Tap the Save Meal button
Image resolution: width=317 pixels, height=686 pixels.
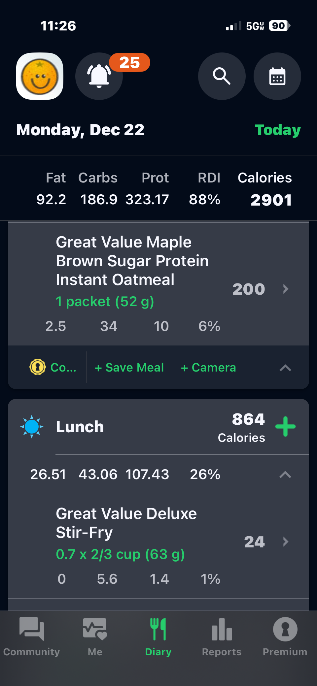click(x=129, y=367)
